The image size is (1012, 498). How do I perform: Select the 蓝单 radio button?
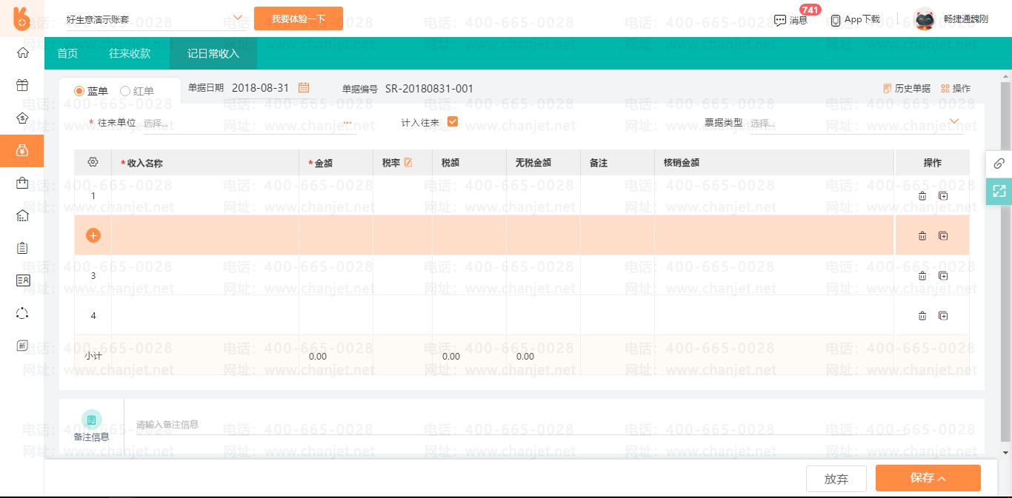(x=79, y=91)
